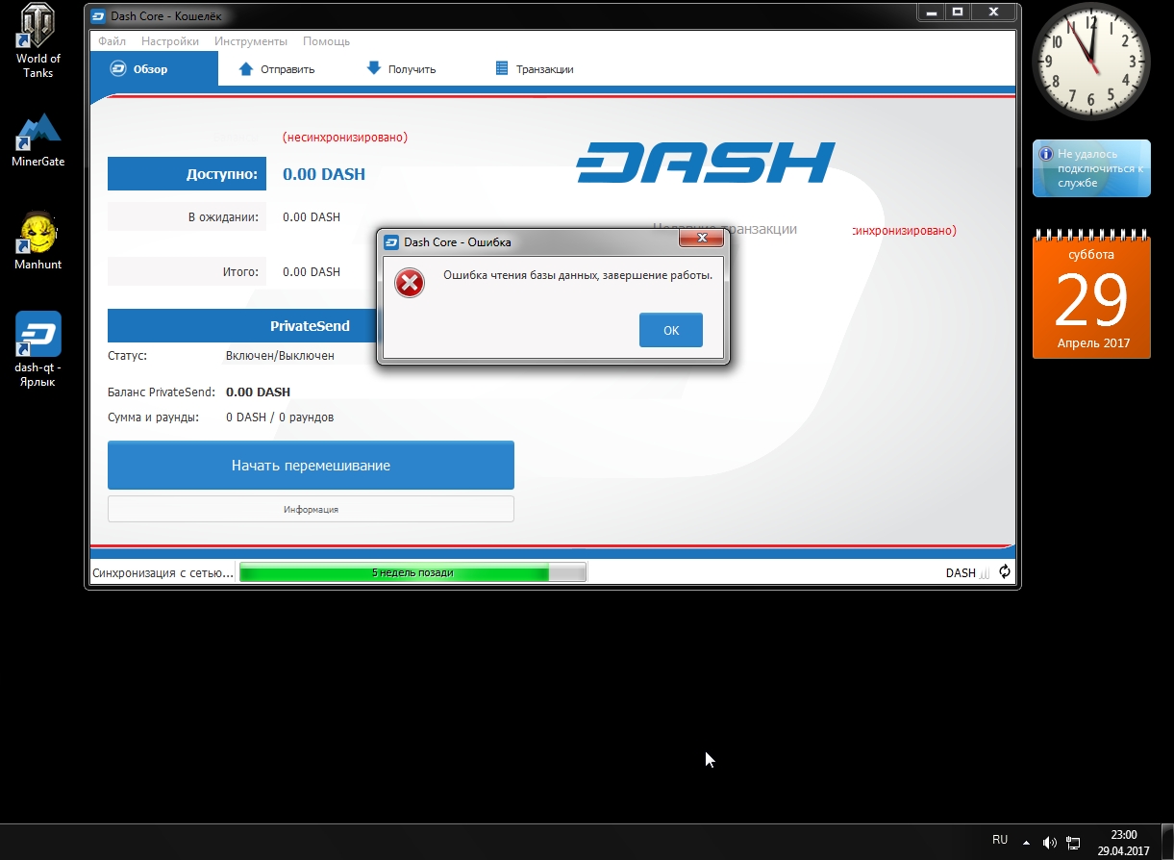Show hidden tray icons arrow
The height and width of the screenshot is (860, 1174).
click(1026, 843)
